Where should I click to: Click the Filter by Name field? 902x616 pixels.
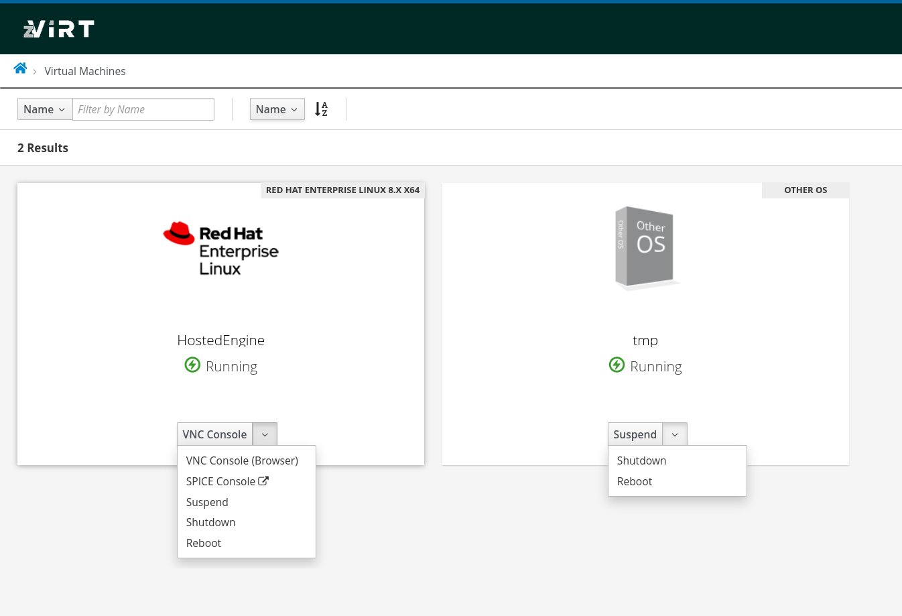[x=143, y=109]
